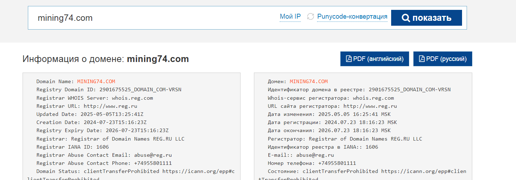Click orange MINING74.COM after Domain Name

tap(96, 81)
